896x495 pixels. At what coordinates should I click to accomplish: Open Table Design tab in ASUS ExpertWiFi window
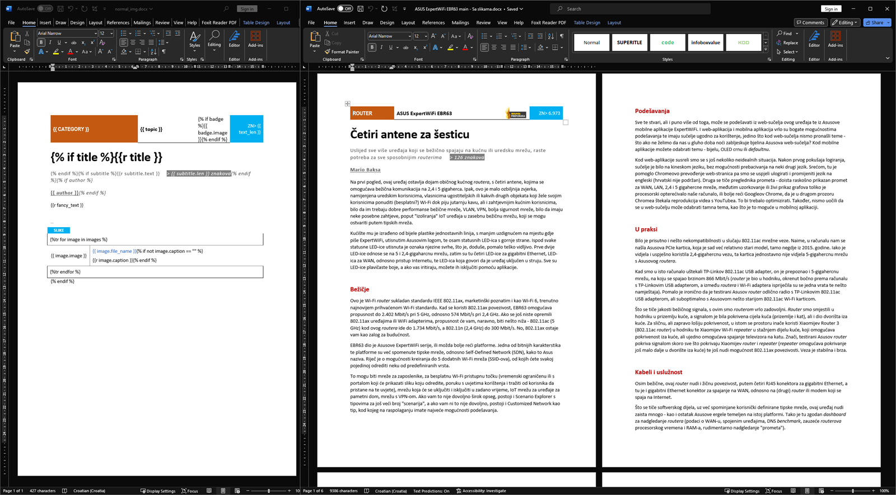[587, 22]
